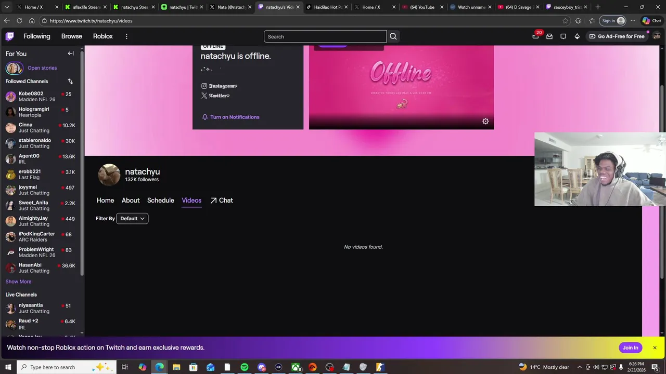666x374 pixels.
Task: Open joyymei followed channel
Action: [x=41, y=190]
